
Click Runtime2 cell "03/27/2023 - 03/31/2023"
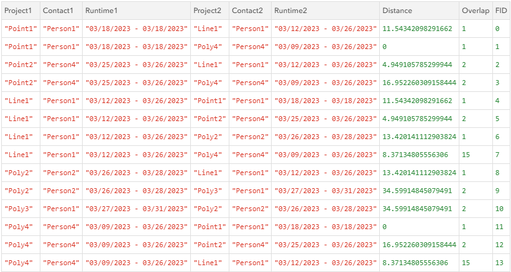tap(325, 191)
